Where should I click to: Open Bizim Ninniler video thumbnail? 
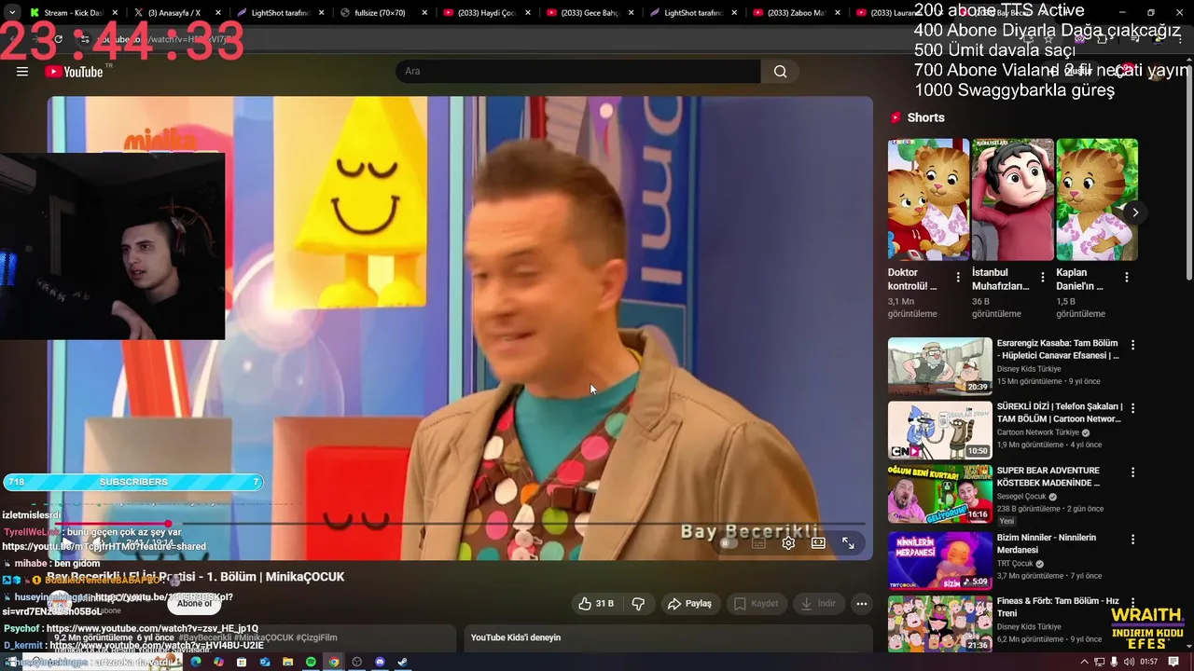[x=940, y=560]
